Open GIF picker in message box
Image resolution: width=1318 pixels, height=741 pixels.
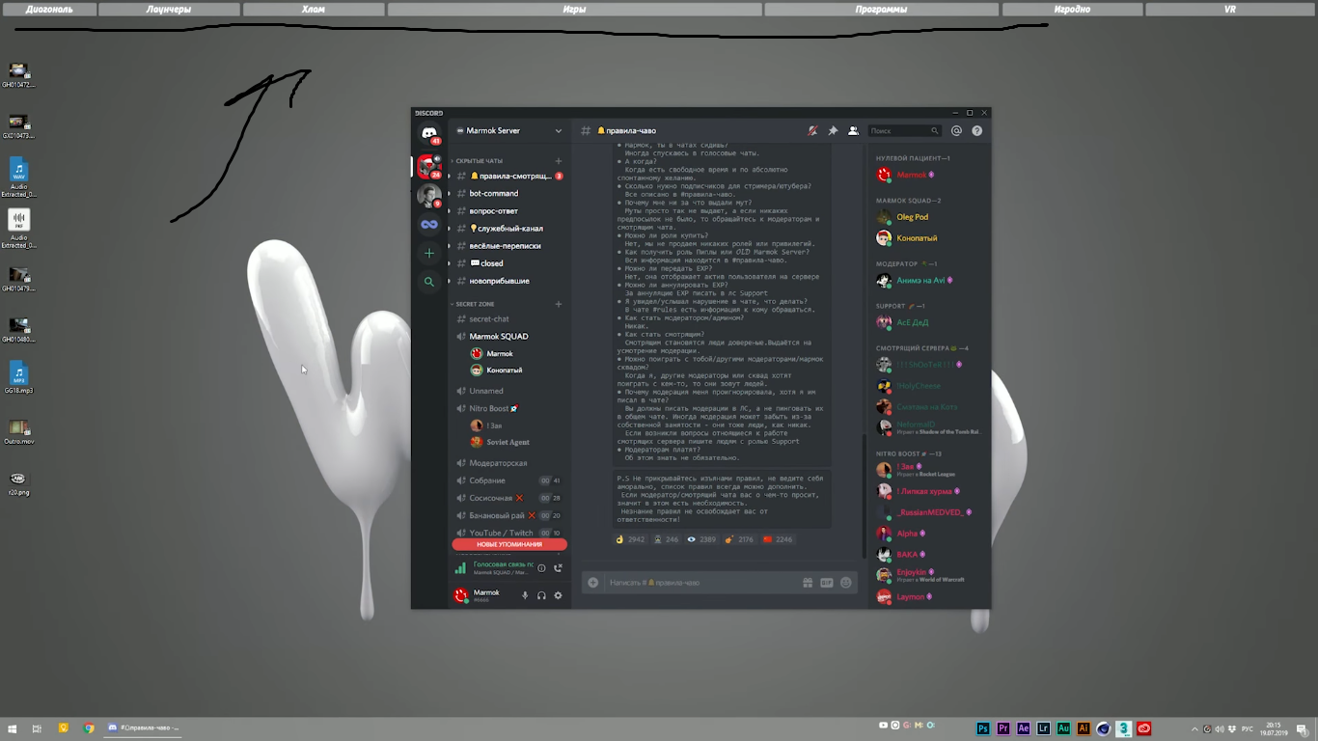pos(827,583)
